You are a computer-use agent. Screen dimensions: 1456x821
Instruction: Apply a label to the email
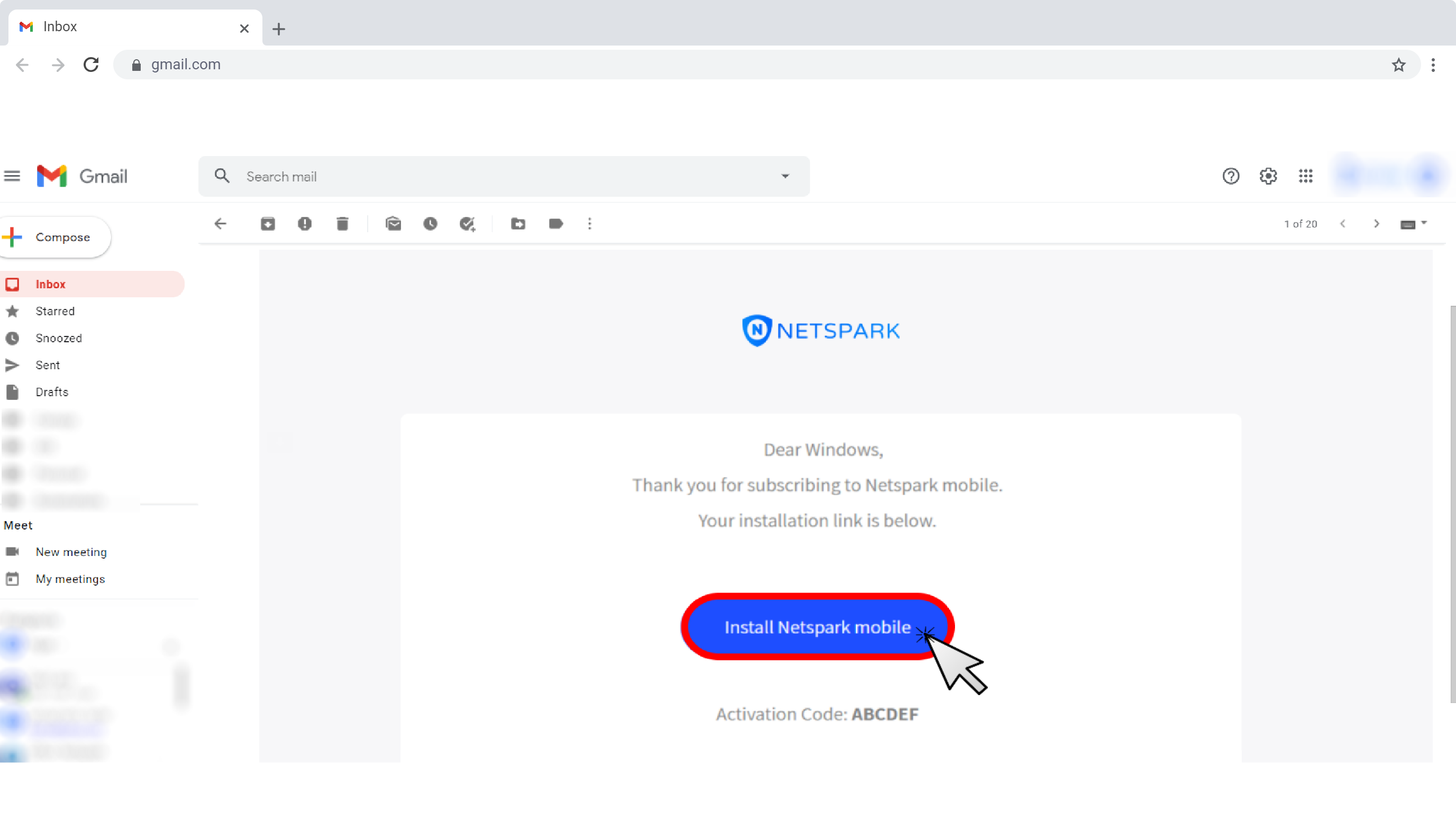coord(556,224)
